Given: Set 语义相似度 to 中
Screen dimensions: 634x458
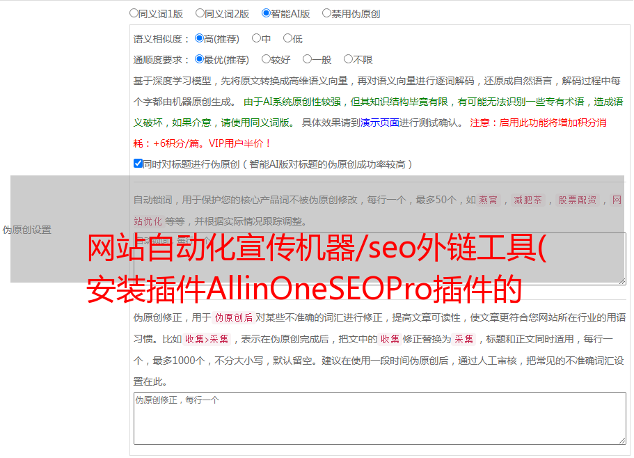Looking at the screenshot, I should coord(256,38).
